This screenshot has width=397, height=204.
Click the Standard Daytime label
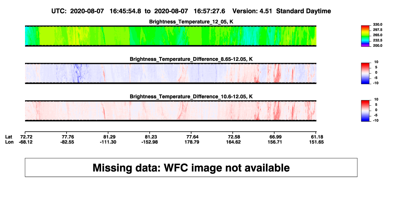pyautogui.click(x=304, y=11)
